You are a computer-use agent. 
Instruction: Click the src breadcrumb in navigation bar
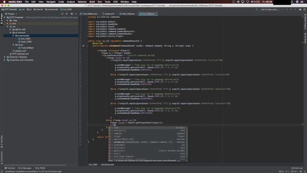22,10
